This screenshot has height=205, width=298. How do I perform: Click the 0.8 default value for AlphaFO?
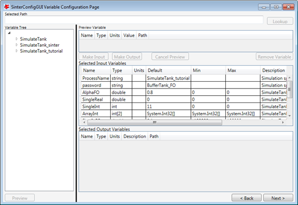[169, 92]
